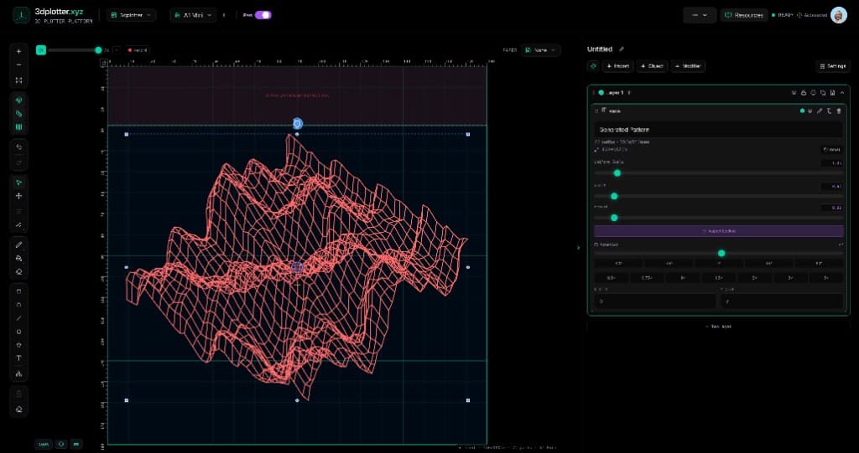Image resolution: width=859 pixels, height=453 pixels.
Task: Click the 1.5x scale preset button
Action: (x=719, y=278)
